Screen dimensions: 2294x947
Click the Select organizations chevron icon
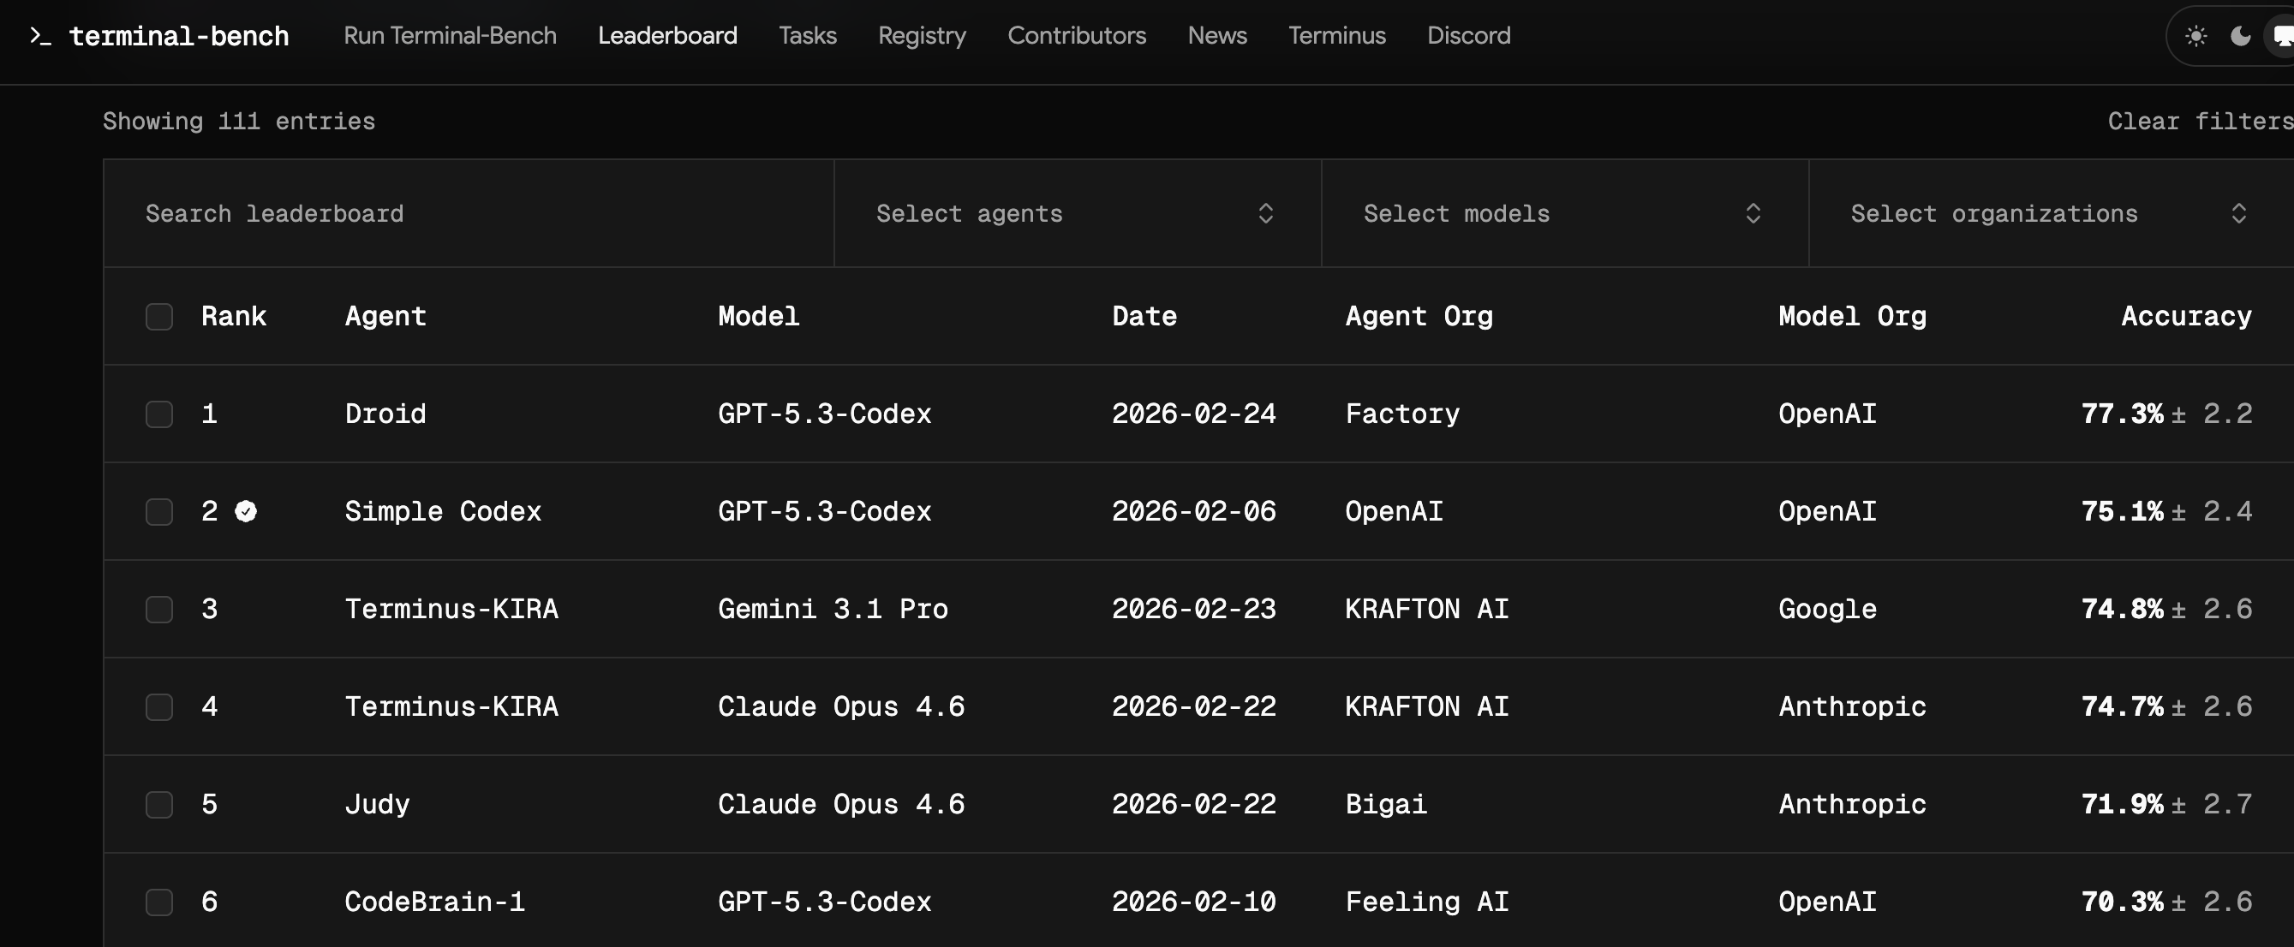pos(2242,213)
